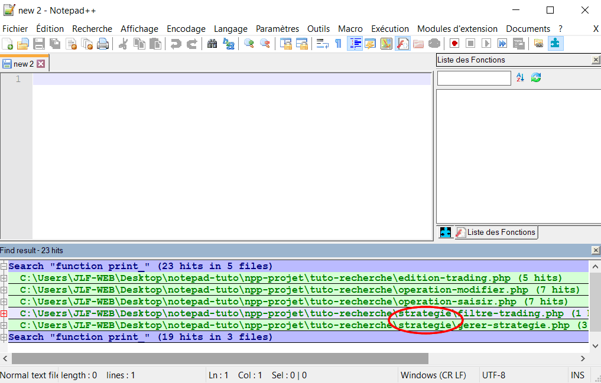Open the user defined language icon
The width and height of the screenshot is (601, 383).
371,44
